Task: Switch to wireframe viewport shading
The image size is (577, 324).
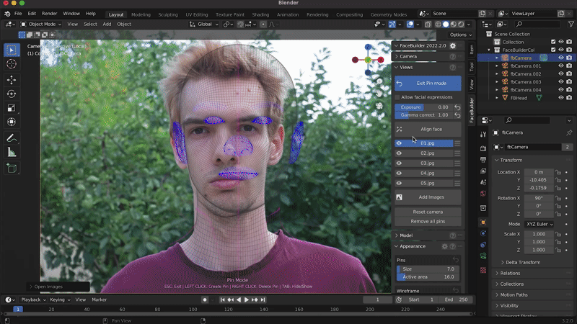Action: 438,24
